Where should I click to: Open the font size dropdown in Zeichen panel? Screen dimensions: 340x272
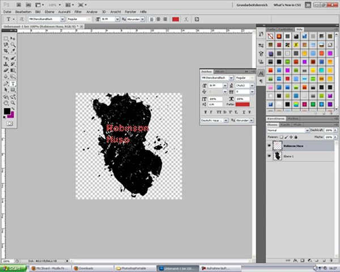coord(225,85)
